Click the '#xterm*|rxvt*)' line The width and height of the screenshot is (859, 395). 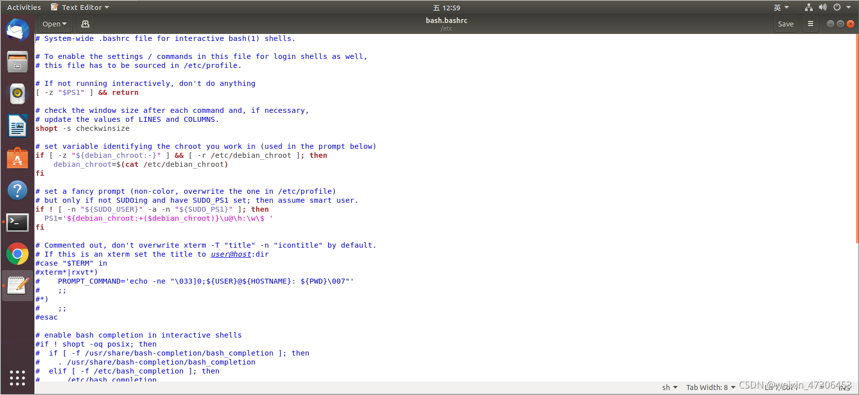pyautogui.click(x=66, y=272)
